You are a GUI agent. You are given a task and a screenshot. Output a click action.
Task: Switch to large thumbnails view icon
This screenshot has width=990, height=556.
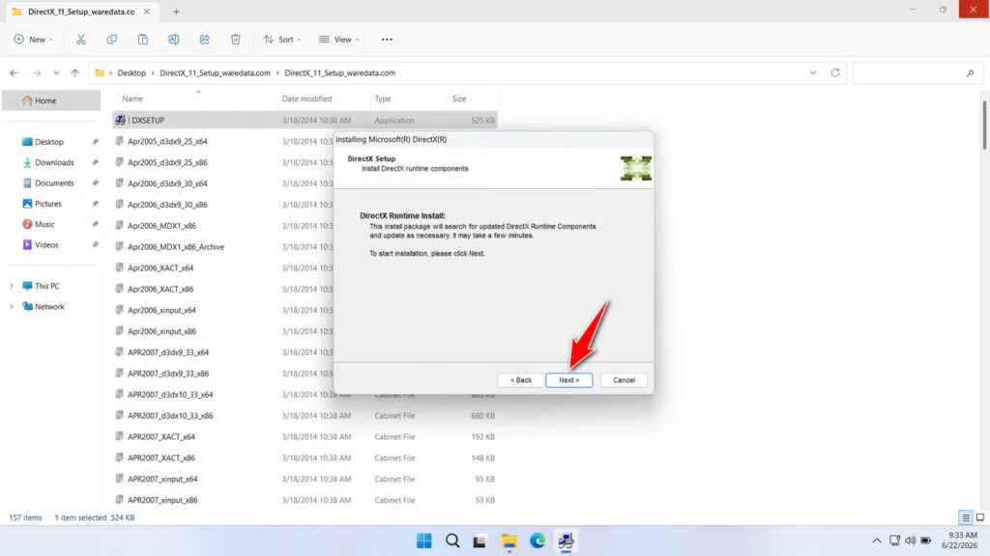point(980,517)
